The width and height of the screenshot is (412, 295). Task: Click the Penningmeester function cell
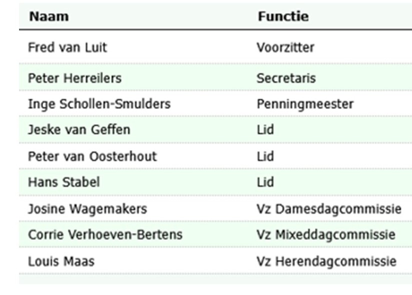coord(305,104)
